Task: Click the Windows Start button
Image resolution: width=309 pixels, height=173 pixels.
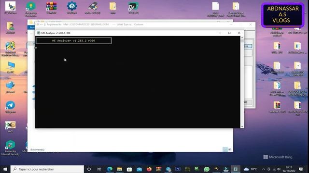Action: point(5,169)
